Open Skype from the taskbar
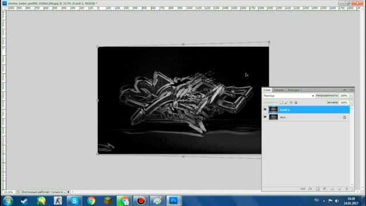366x206 pixels. pos(74,201)
